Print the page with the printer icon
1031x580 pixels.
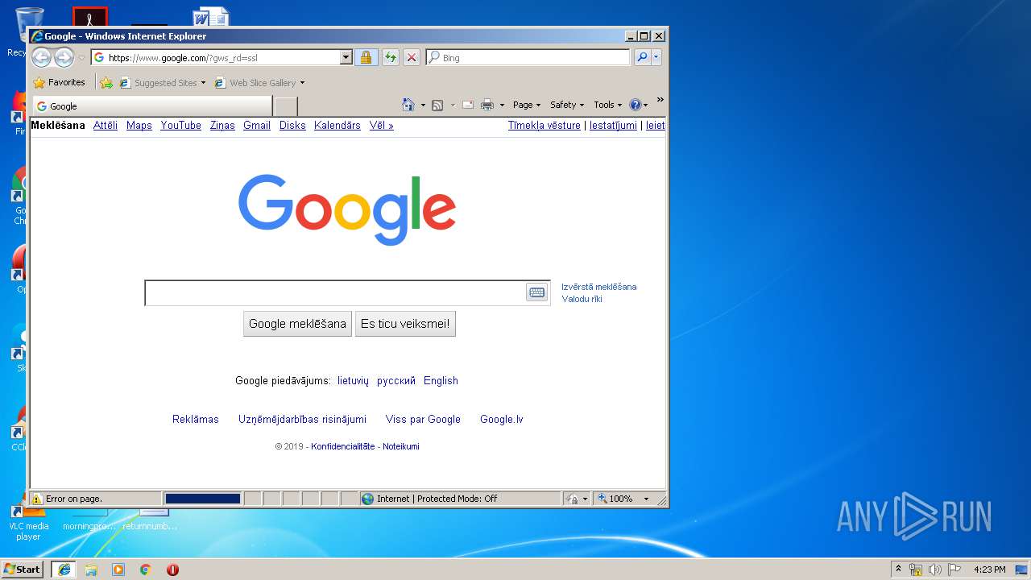(487, 105)
